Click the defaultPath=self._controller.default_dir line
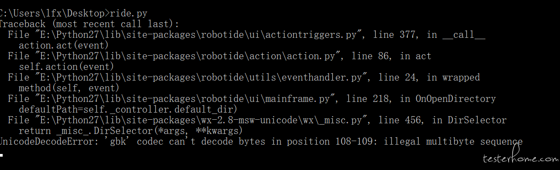The height and width of the screenshot is (170, 560). 128,109
